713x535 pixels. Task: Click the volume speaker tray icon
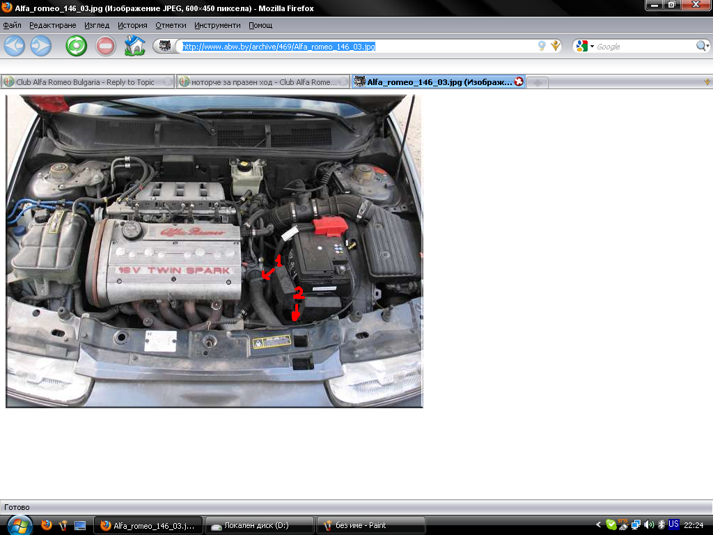click(649, 525)
